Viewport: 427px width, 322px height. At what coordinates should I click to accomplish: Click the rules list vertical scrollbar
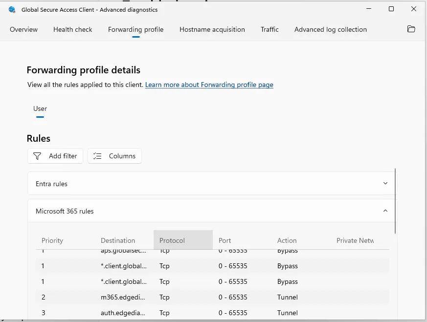[395, 201]
